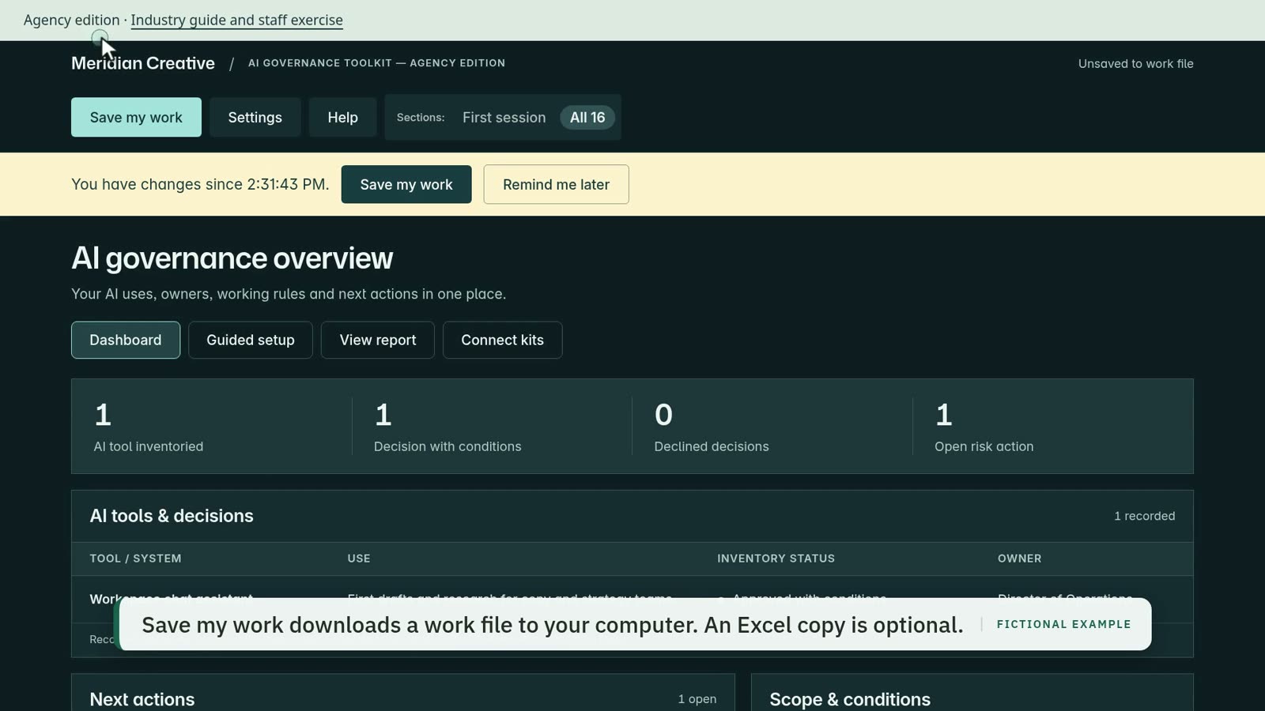Open the Guided setup tab
The image size is (1265, 711).
point(251,340)
